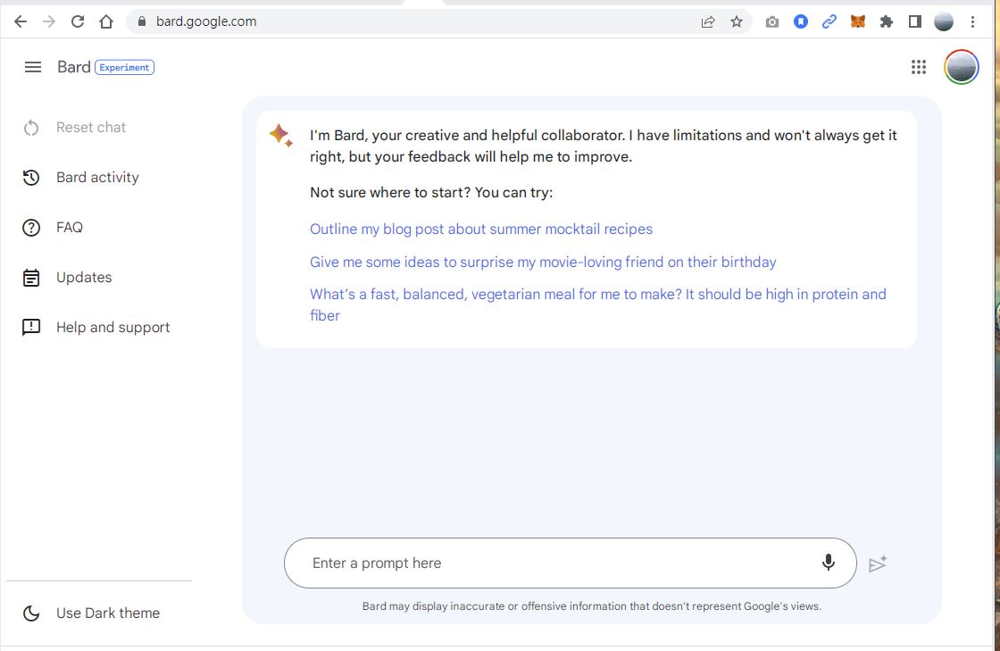1000x651 pixels.
Task: Click the camera screenshot extension icon
Action: [x=772, y=21]
